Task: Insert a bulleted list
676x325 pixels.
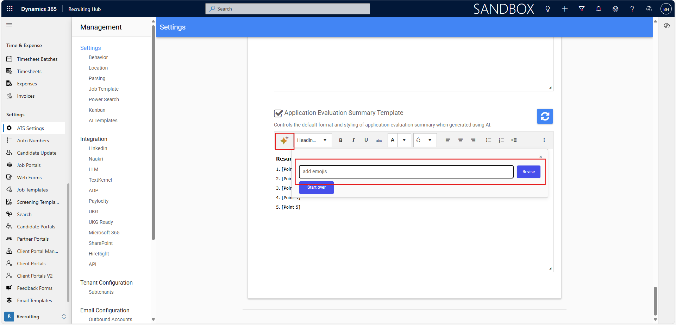Action: point(488,140)
